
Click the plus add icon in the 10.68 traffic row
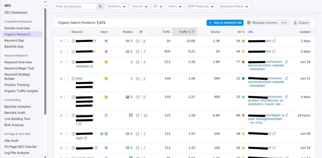click(x=73, y=41)
